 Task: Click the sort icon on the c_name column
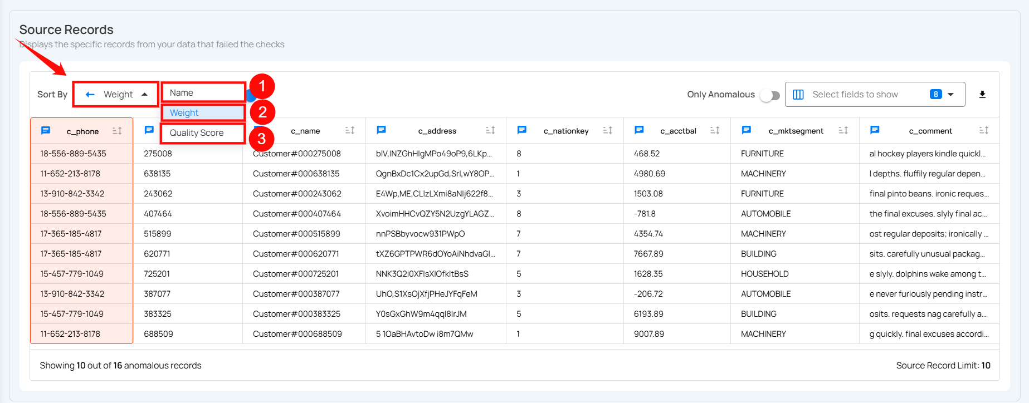(350, 130)
